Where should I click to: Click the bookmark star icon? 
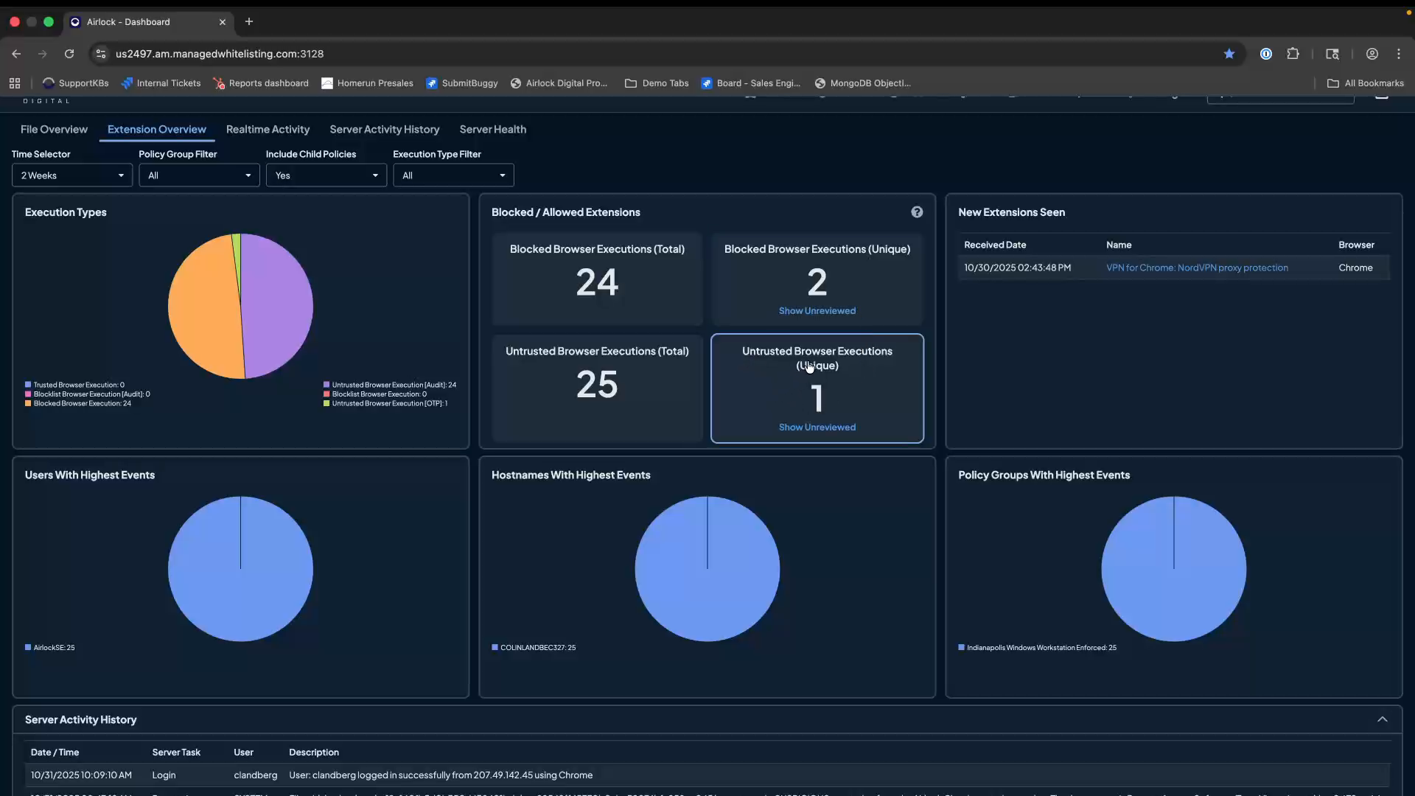click(x=1229, y=54)
